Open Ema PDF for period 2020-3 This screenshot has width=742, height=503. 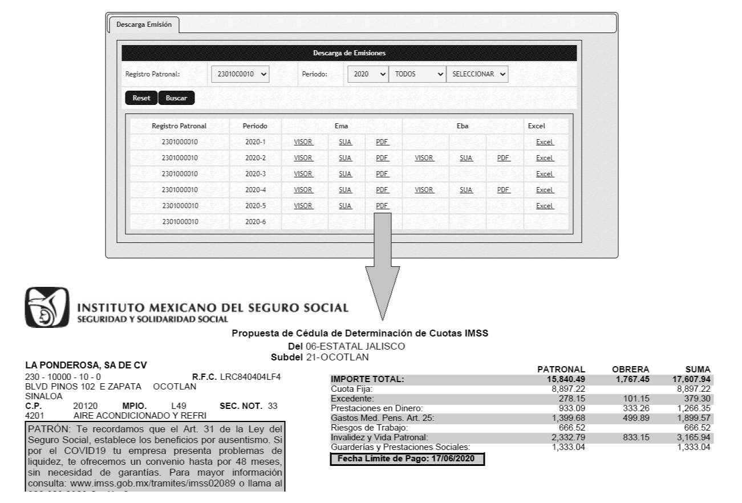tap(382, 174)
